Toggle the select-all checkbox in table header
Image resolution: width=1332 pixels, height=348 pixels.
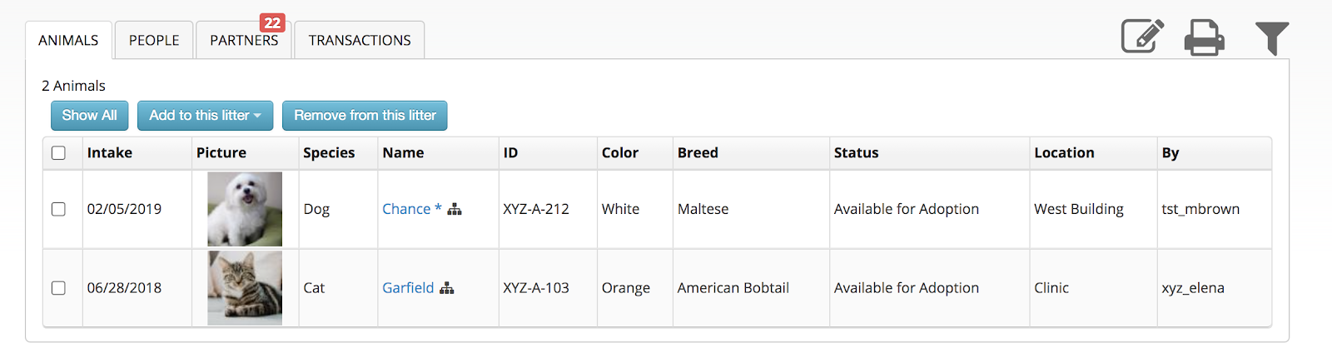(x=58, y=153)
